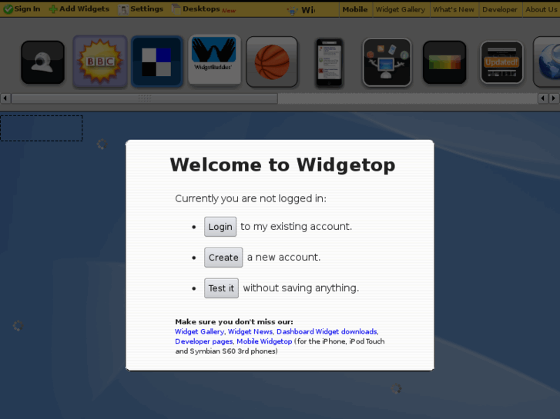This screenshot has height=419, width=560.
Task: Select the color spectrum bar widget
Action: (x=444, y=62)
